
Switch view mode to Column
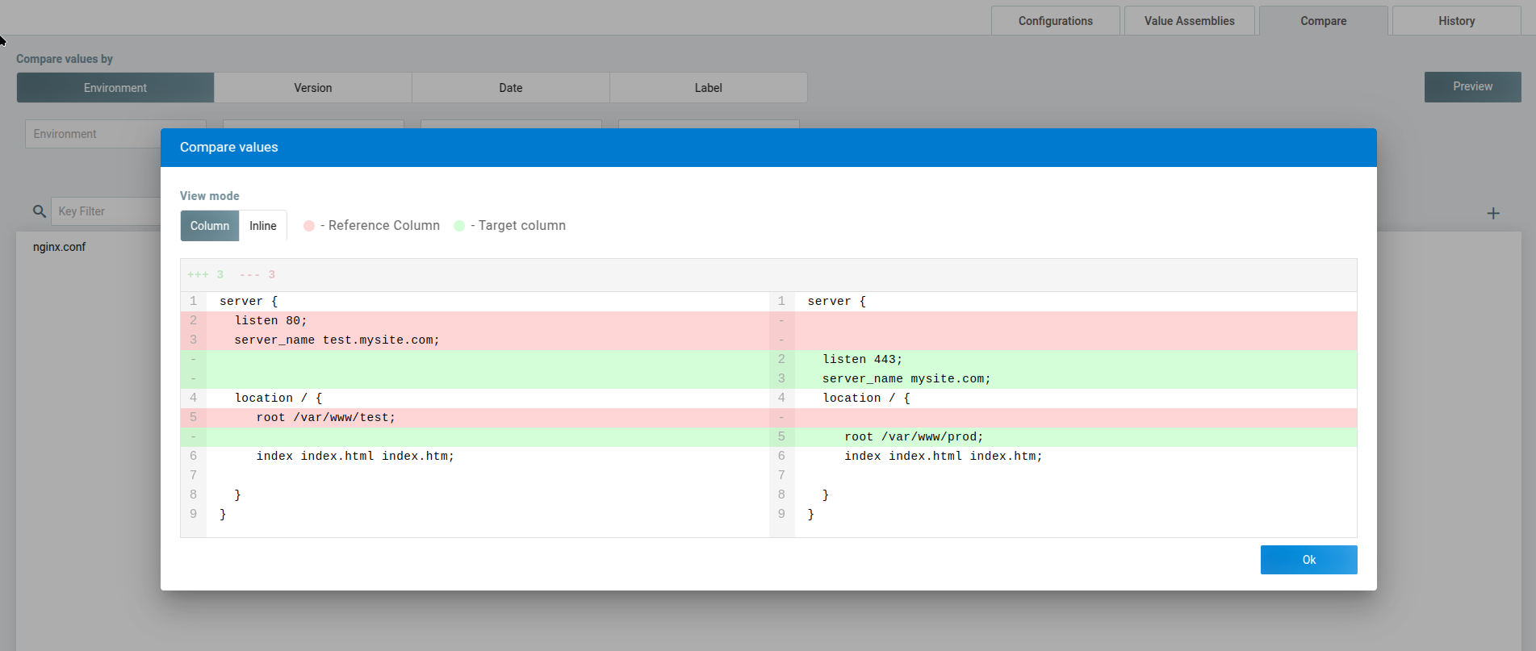tap(210, 226)
